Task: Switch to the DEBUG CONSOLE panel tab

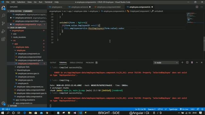Action: [x=76, y=63]
